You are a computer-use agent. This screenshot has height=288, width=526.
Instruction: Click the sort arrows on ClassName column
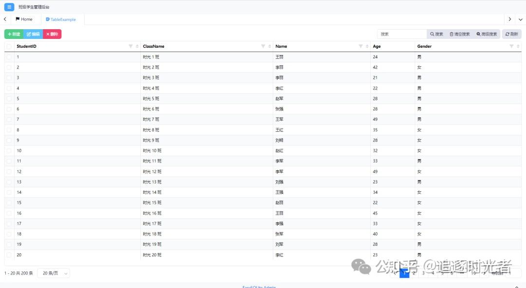[x=270, y=46]
